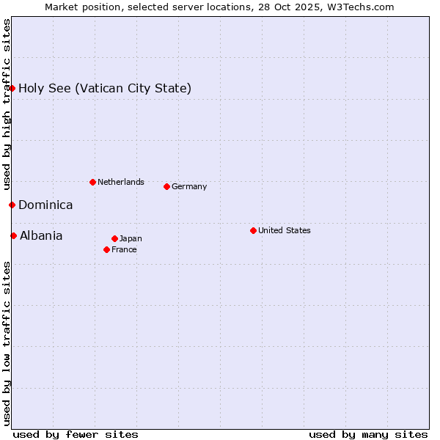Viewport: 440px width, 440px height.
Task: Click the "France" label text
Action: (x=124, y=250)
